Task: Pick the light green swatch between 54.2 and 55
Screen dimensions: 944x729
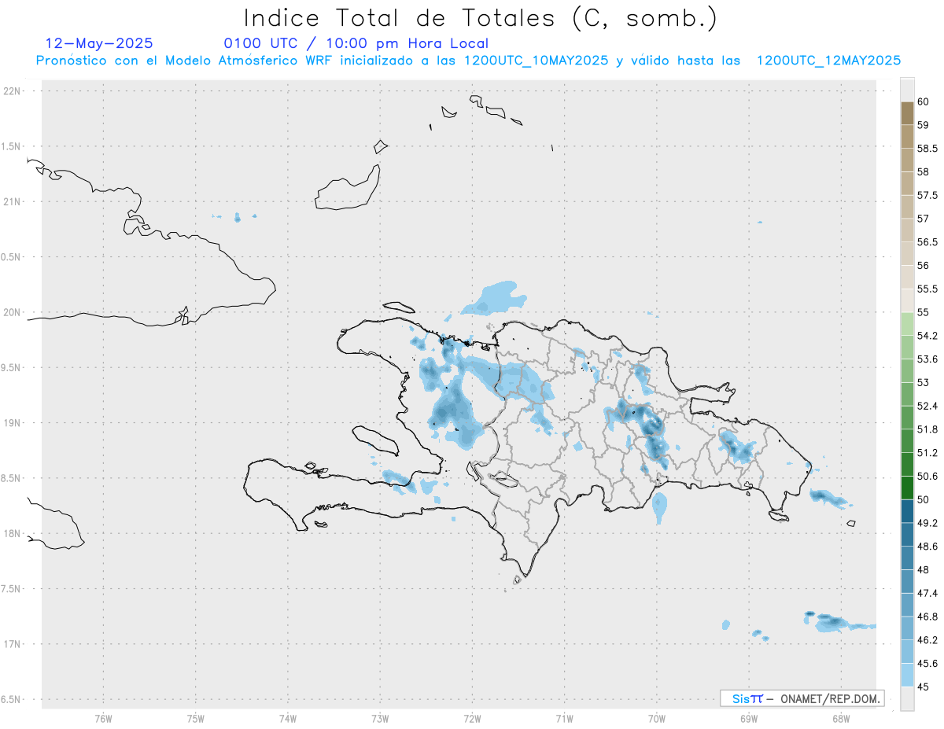Action: tap(907, 324)
